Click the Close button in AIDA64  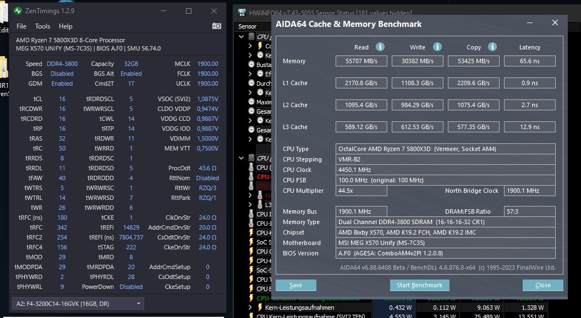543,285
